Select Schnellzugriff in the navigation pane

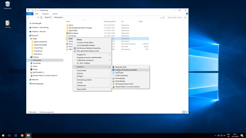tap(37, 23)
